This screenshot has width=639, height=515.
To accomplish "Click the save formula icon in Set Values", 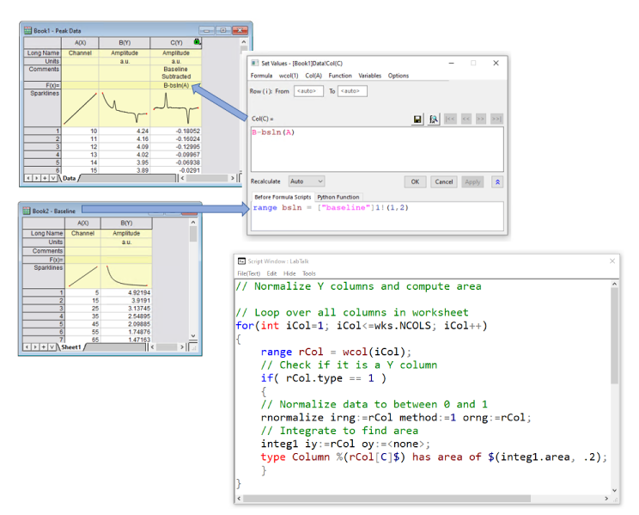I will tap(417, 119).
